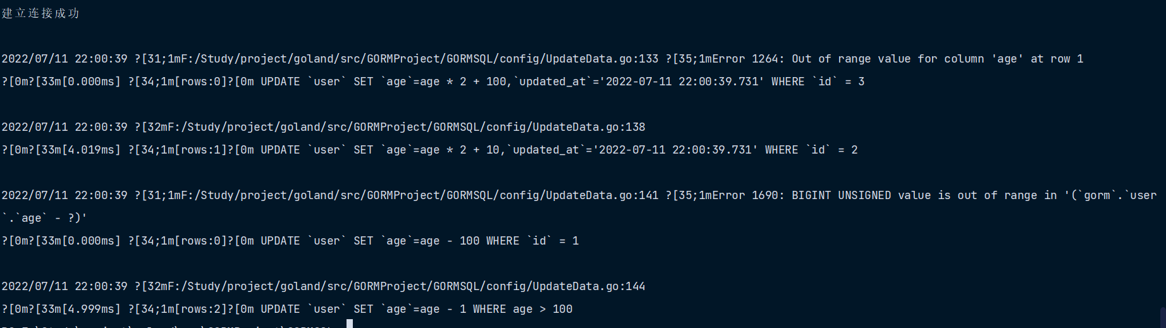This screenshot has height=328, width=1166.
Task: Click the UPDATE statement ending 'WHERE `id` = 3'
Action: pyautogui.click(x=562, y=82)
